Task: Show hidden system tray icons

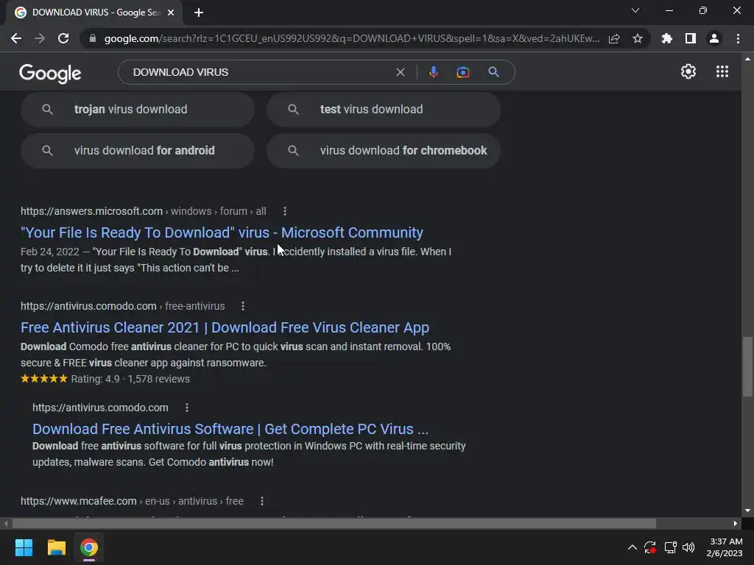Action: [x=633, y=547]
